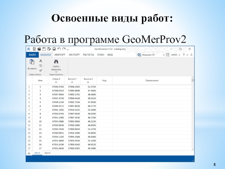Click the Имя column header
This screenshot has height=169, width=225.
(x=40, y=81)
